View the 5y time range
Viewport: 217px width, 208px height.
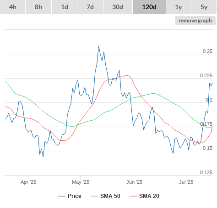pos(204,7)
